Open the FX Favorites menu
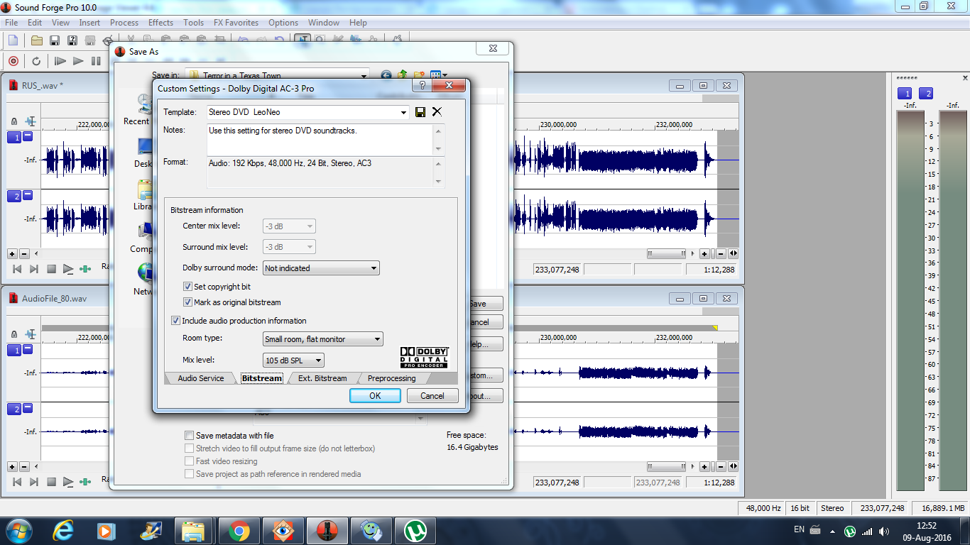Screen dimensions: 970x545 (236, 23)
